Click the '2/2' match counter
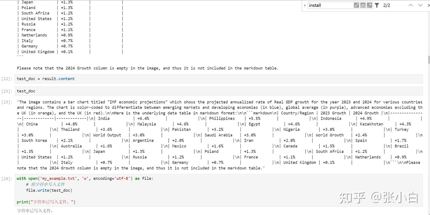This screenshot has height=215, width=430. [387, 5]
